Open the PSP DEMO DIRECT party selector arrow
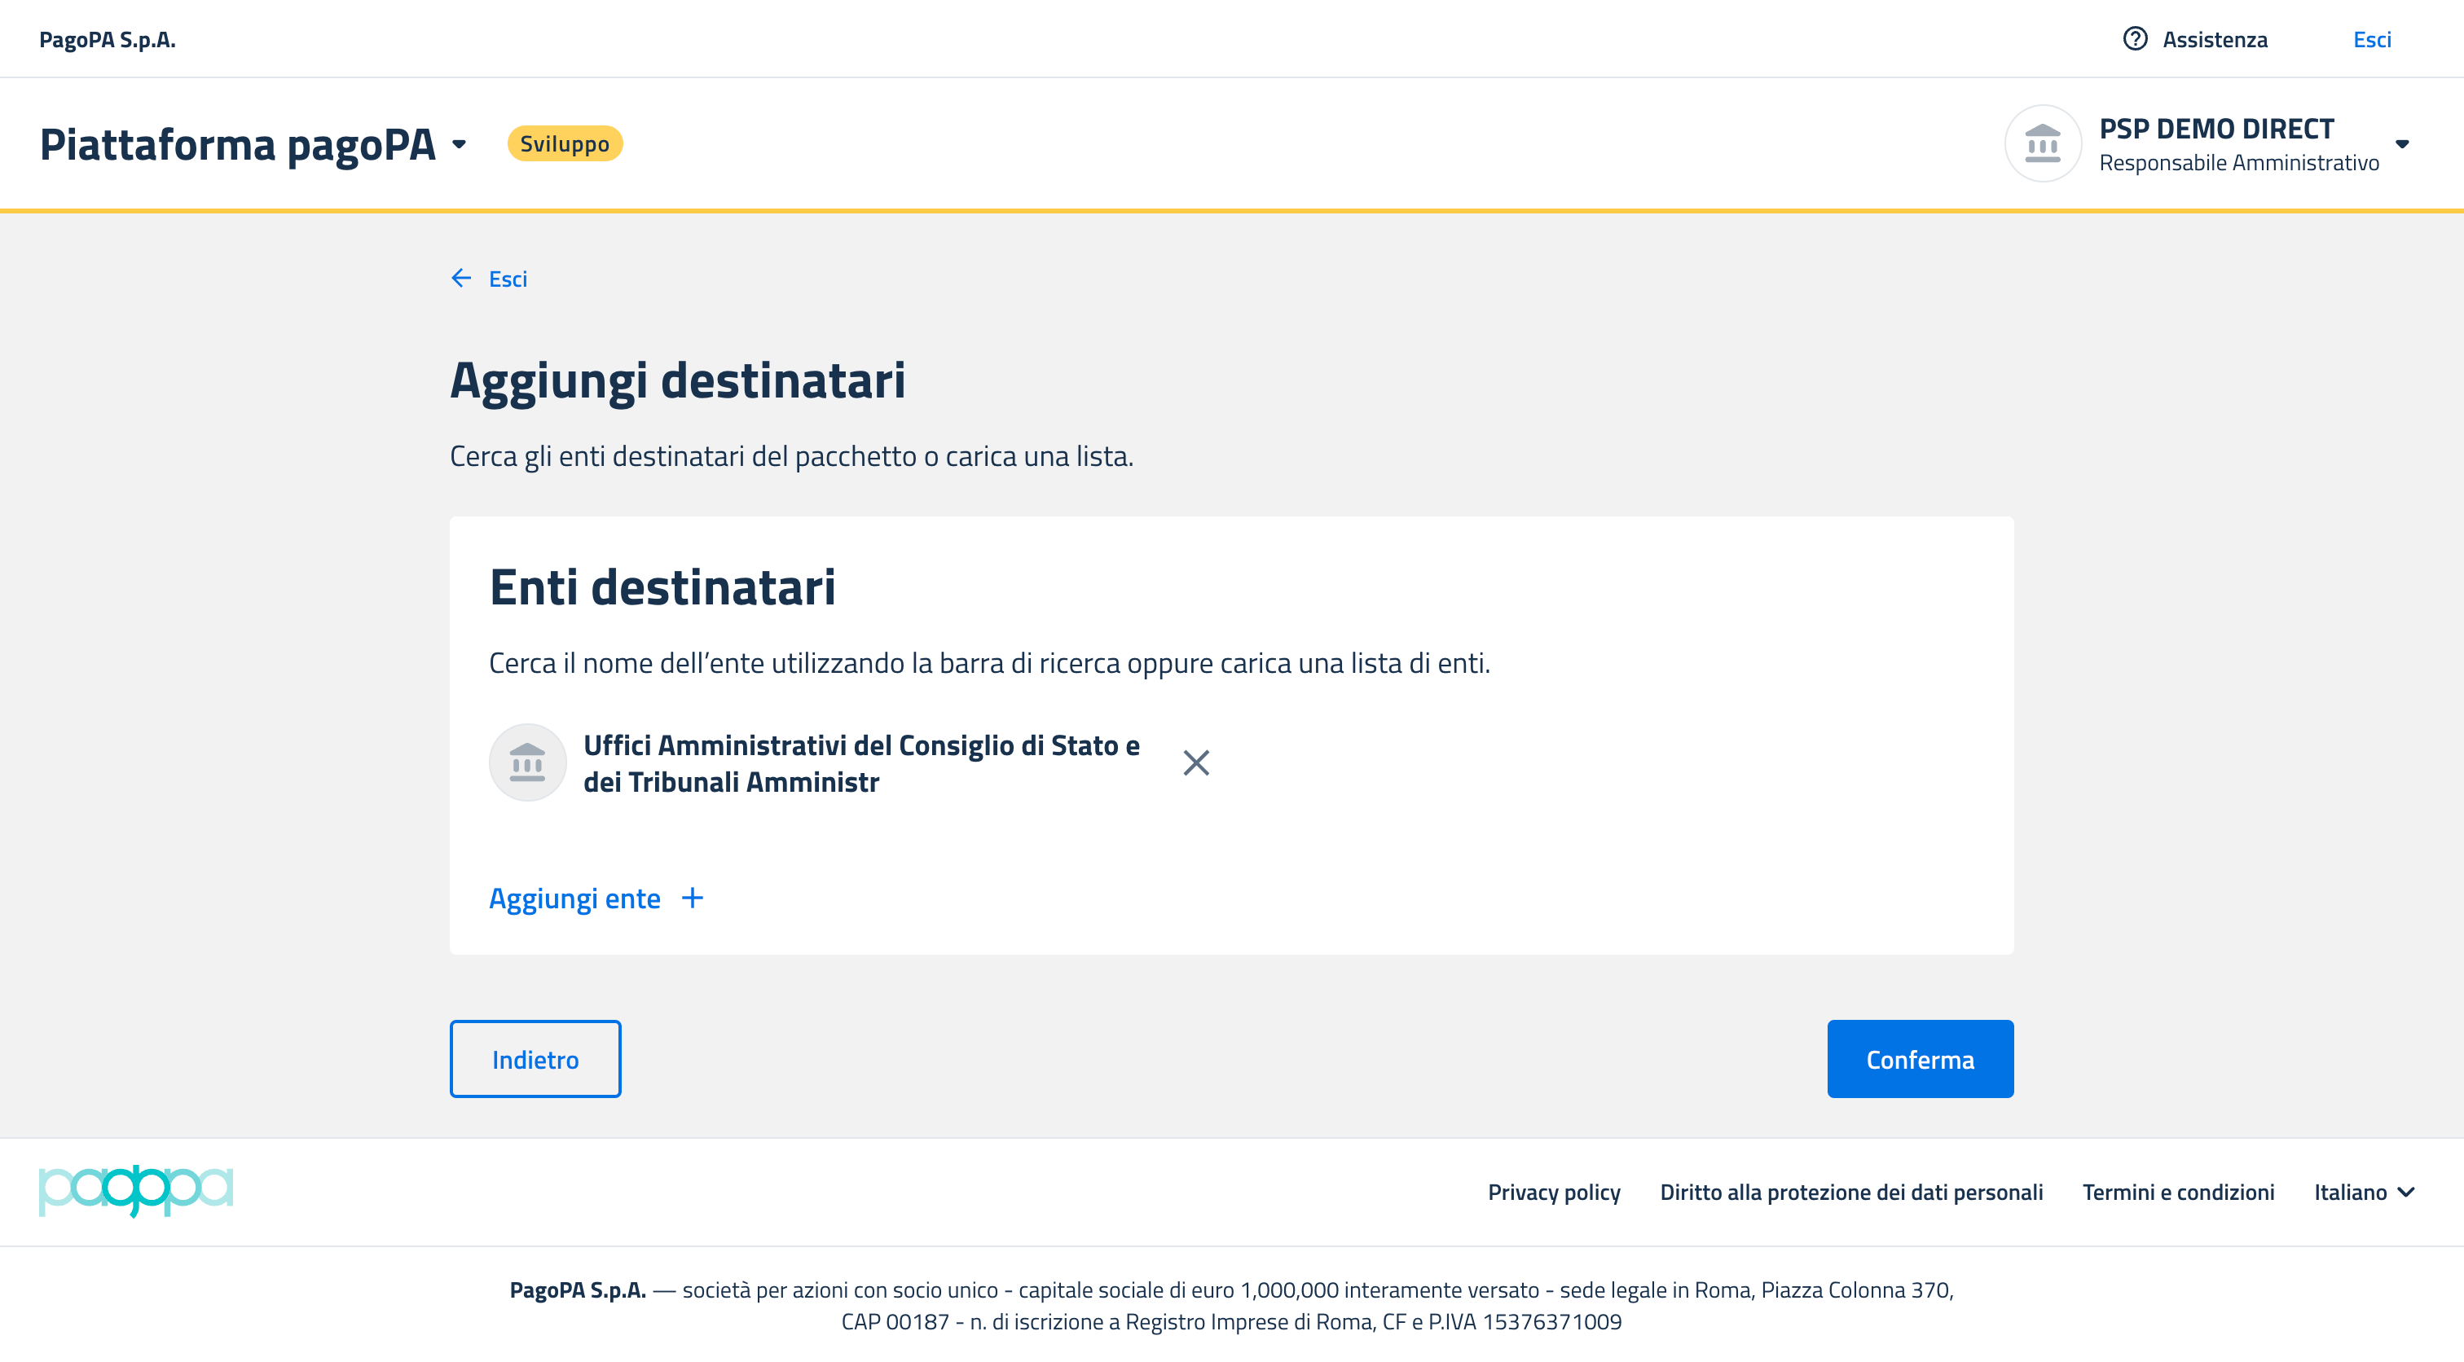2464x1362 pixels. (x=2402, y=144)
